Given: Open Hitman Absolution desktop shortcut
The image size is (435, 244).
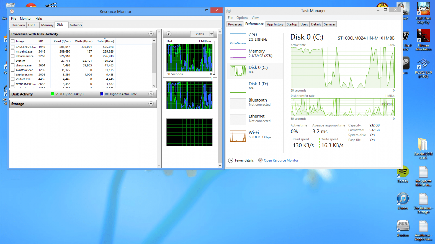Looking at the screenshot, I should pyautogui.click(x=423, y=36).
